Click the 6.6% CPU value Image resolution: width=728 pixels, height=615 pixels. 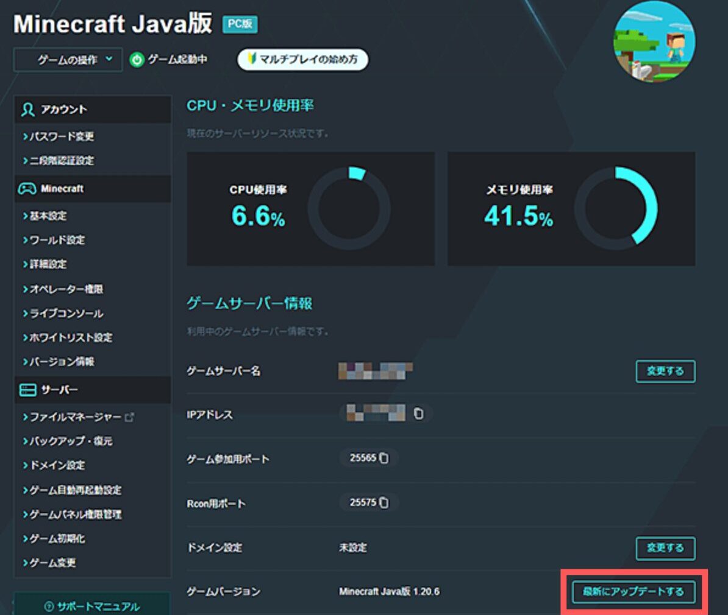click(x=258, y=216)
